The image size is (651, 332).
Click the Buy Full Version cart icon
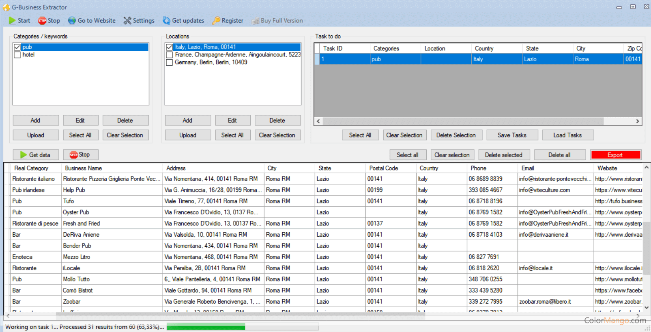click(255, 21)
